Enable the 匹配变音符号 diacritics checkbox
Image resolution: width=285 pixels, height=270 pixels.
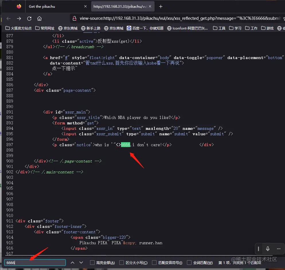pyautogui.click(x=154, y=263)
